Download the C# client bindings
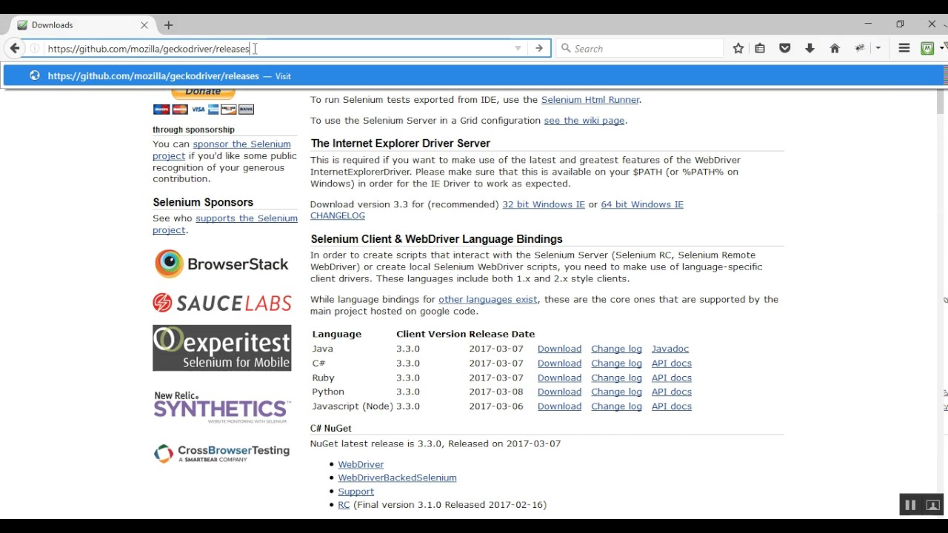This screenshot has height=533, width=948. point(559,363)
